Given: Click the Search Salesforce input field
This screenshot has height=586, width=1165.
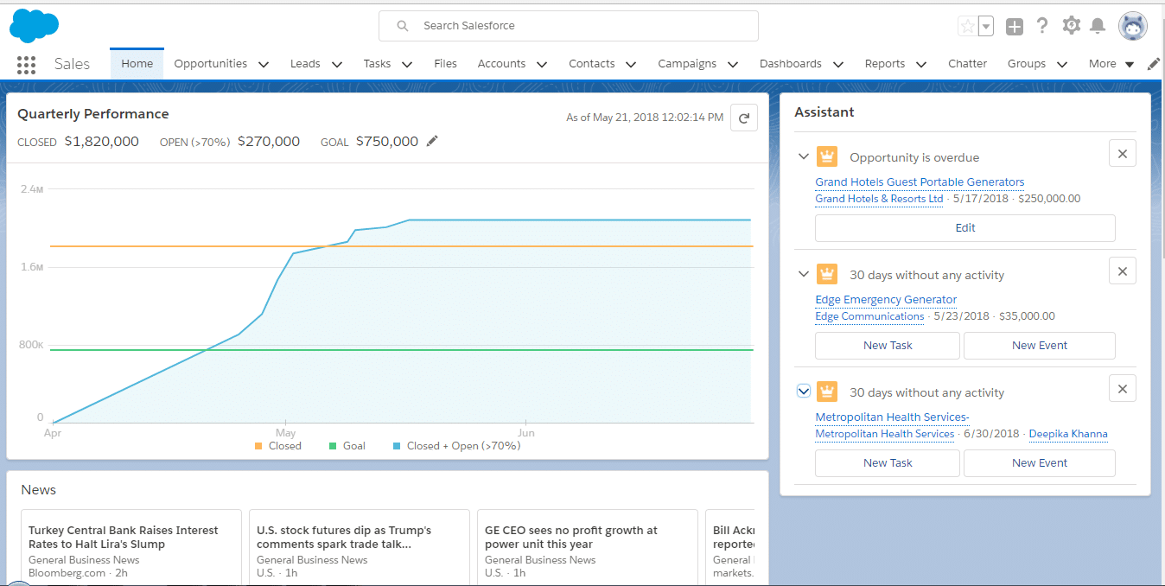Looking at the screenshot, I should tap(568, 26).
